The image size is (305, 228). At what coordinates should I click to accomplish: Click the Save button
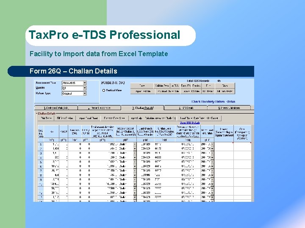pos(142,85)
